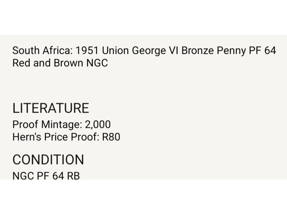Click the LITERATURE section heading
Viewport: 287px width, 215px height.
pos(50,108)
